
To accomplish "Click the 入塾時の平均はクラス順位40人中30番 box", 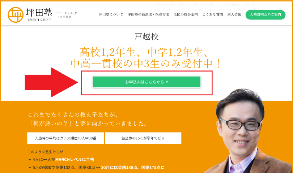I will tap(65, 138).
